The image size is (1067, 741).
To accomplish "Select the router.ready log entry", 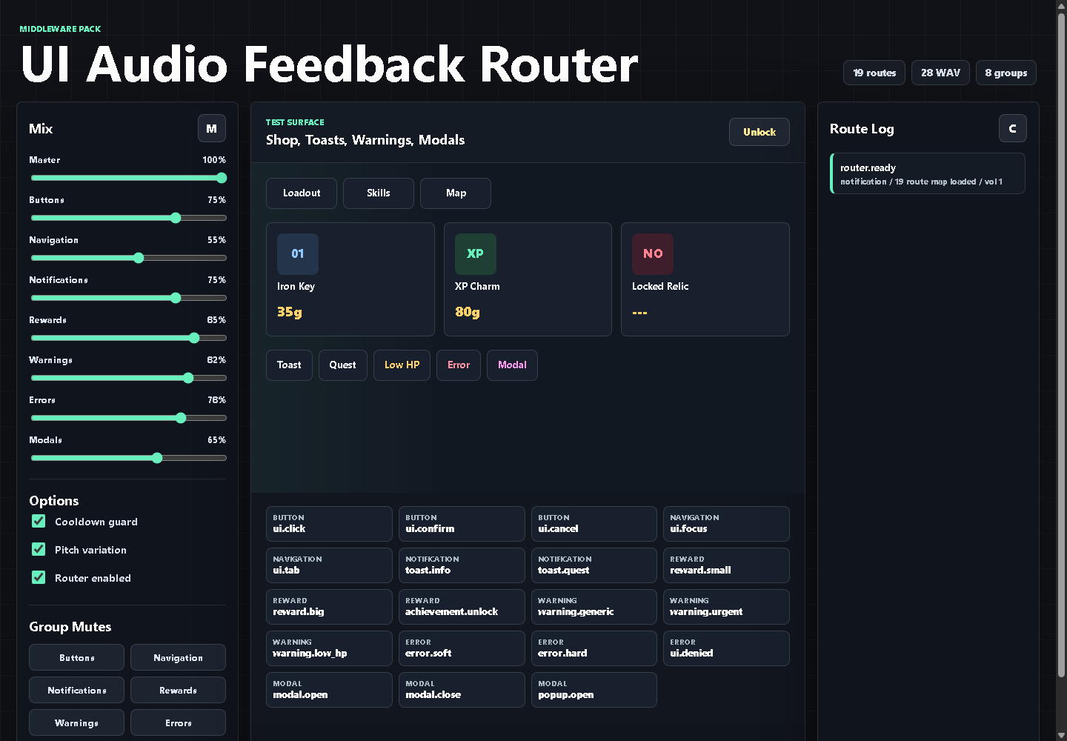I will point(928,173).
